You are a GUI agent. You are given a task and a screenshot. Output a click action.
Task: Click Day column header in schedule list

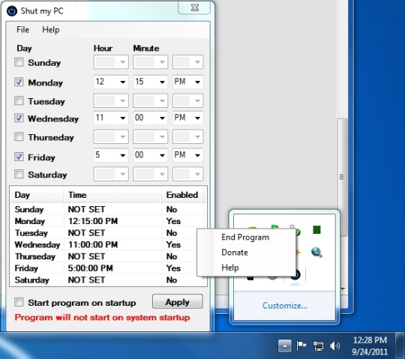click(37, 195)
